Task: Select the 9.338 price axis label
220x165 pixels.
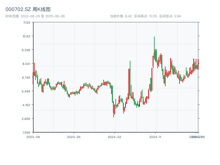Action: [x=26, y=50]
